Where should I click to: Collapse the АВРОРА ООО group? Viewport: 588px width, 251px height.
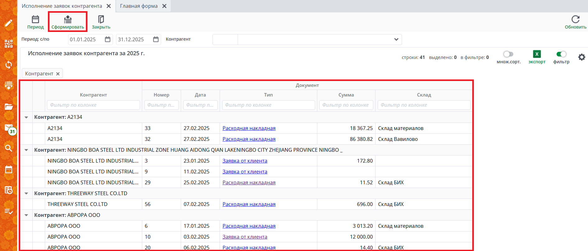[x=26, y=215]
